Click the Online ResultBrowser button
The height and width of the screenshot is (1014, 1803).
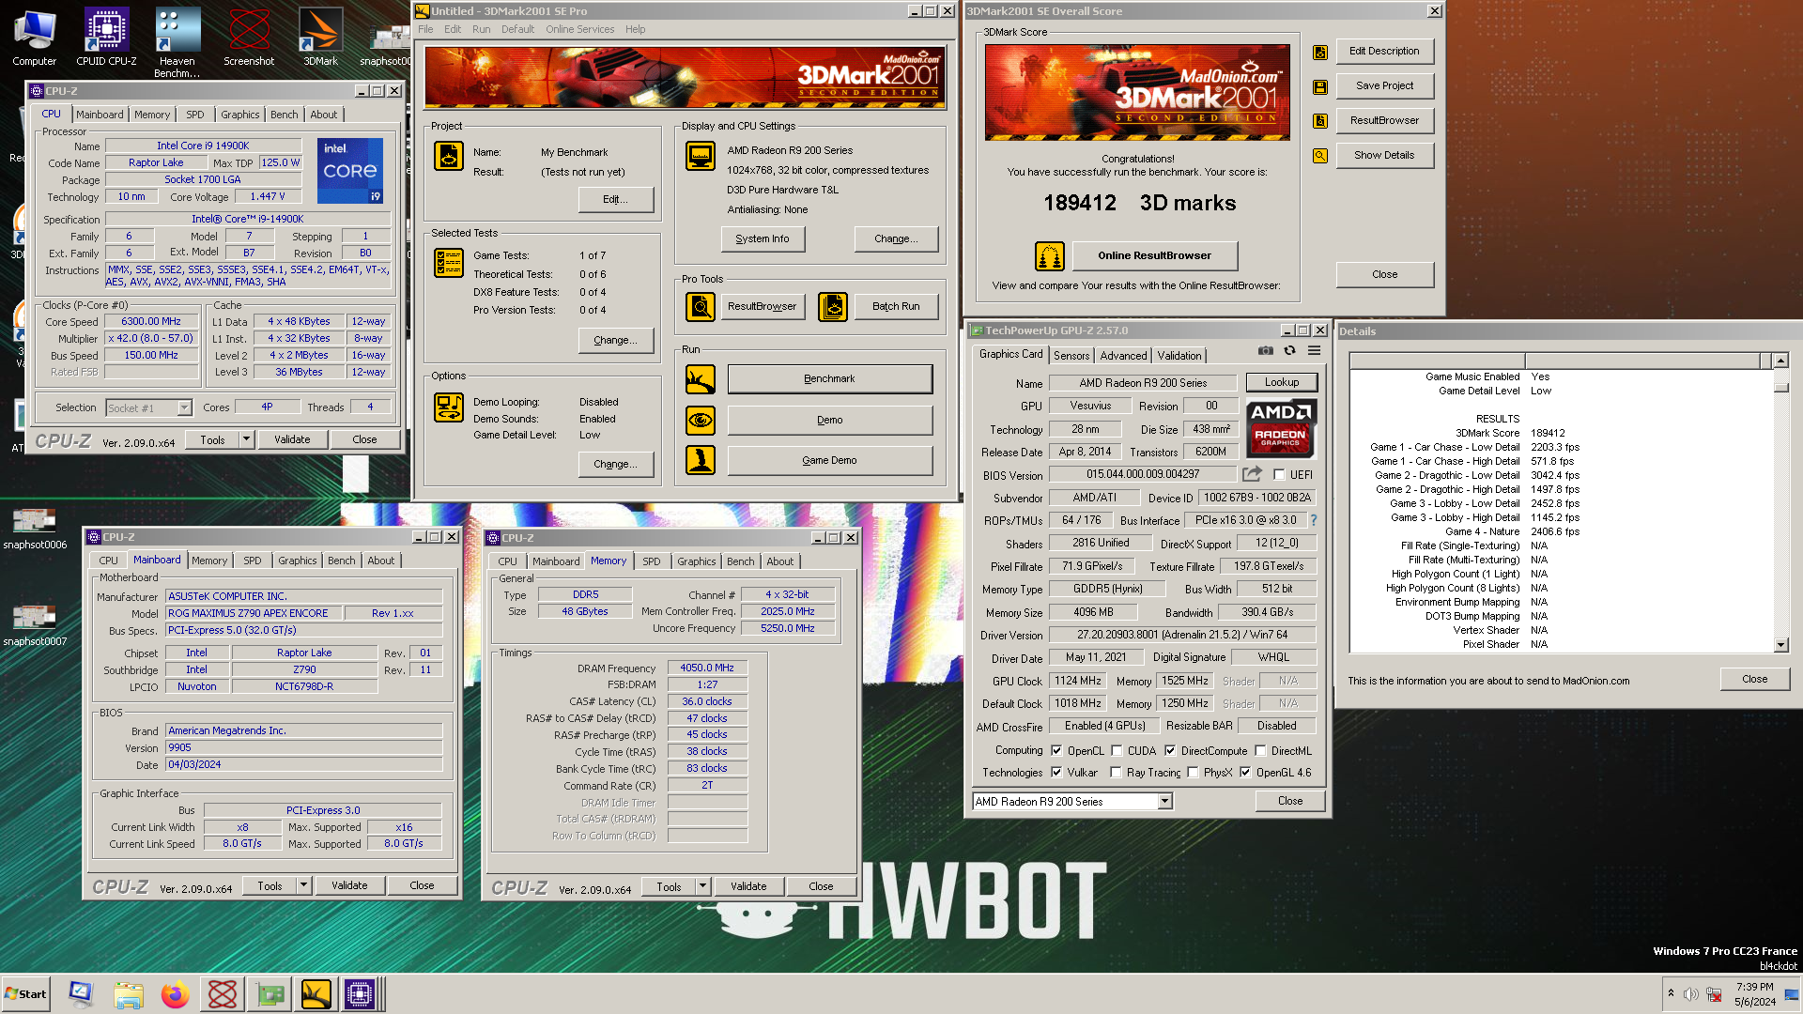click(1154, 255)
